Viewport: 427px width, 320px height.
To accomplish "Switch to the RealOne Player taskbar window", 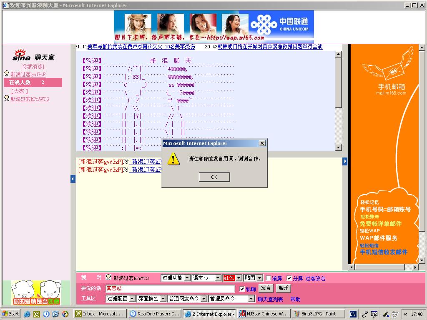I will 154,314.
